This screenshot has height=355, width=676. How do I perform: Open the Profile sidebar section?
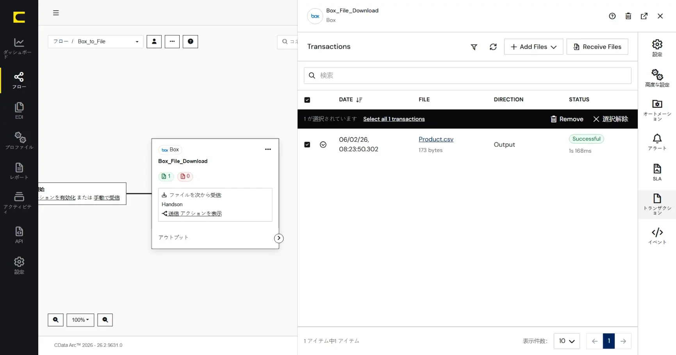pyautogui.click(x=19, y=141)
